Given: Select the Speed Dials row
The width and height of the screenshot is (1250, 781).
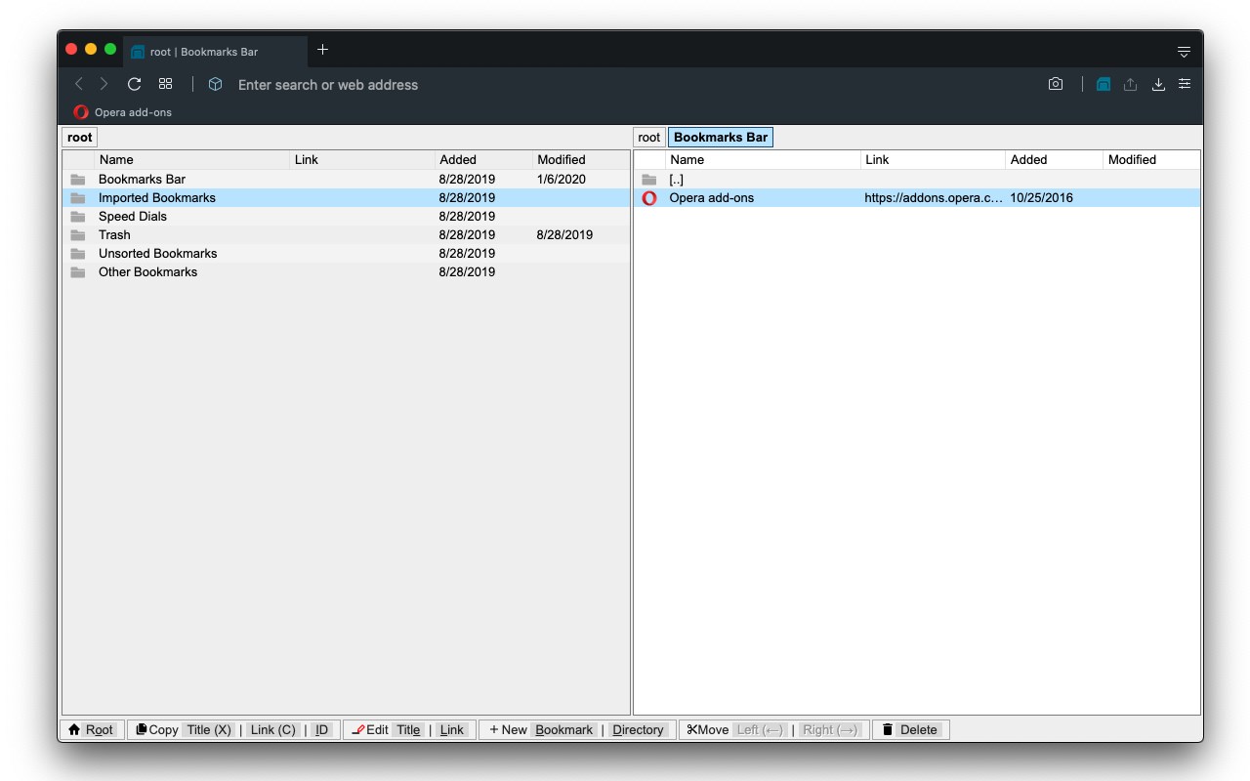Looking at the screenshot, I should click(x=346, y=217).
